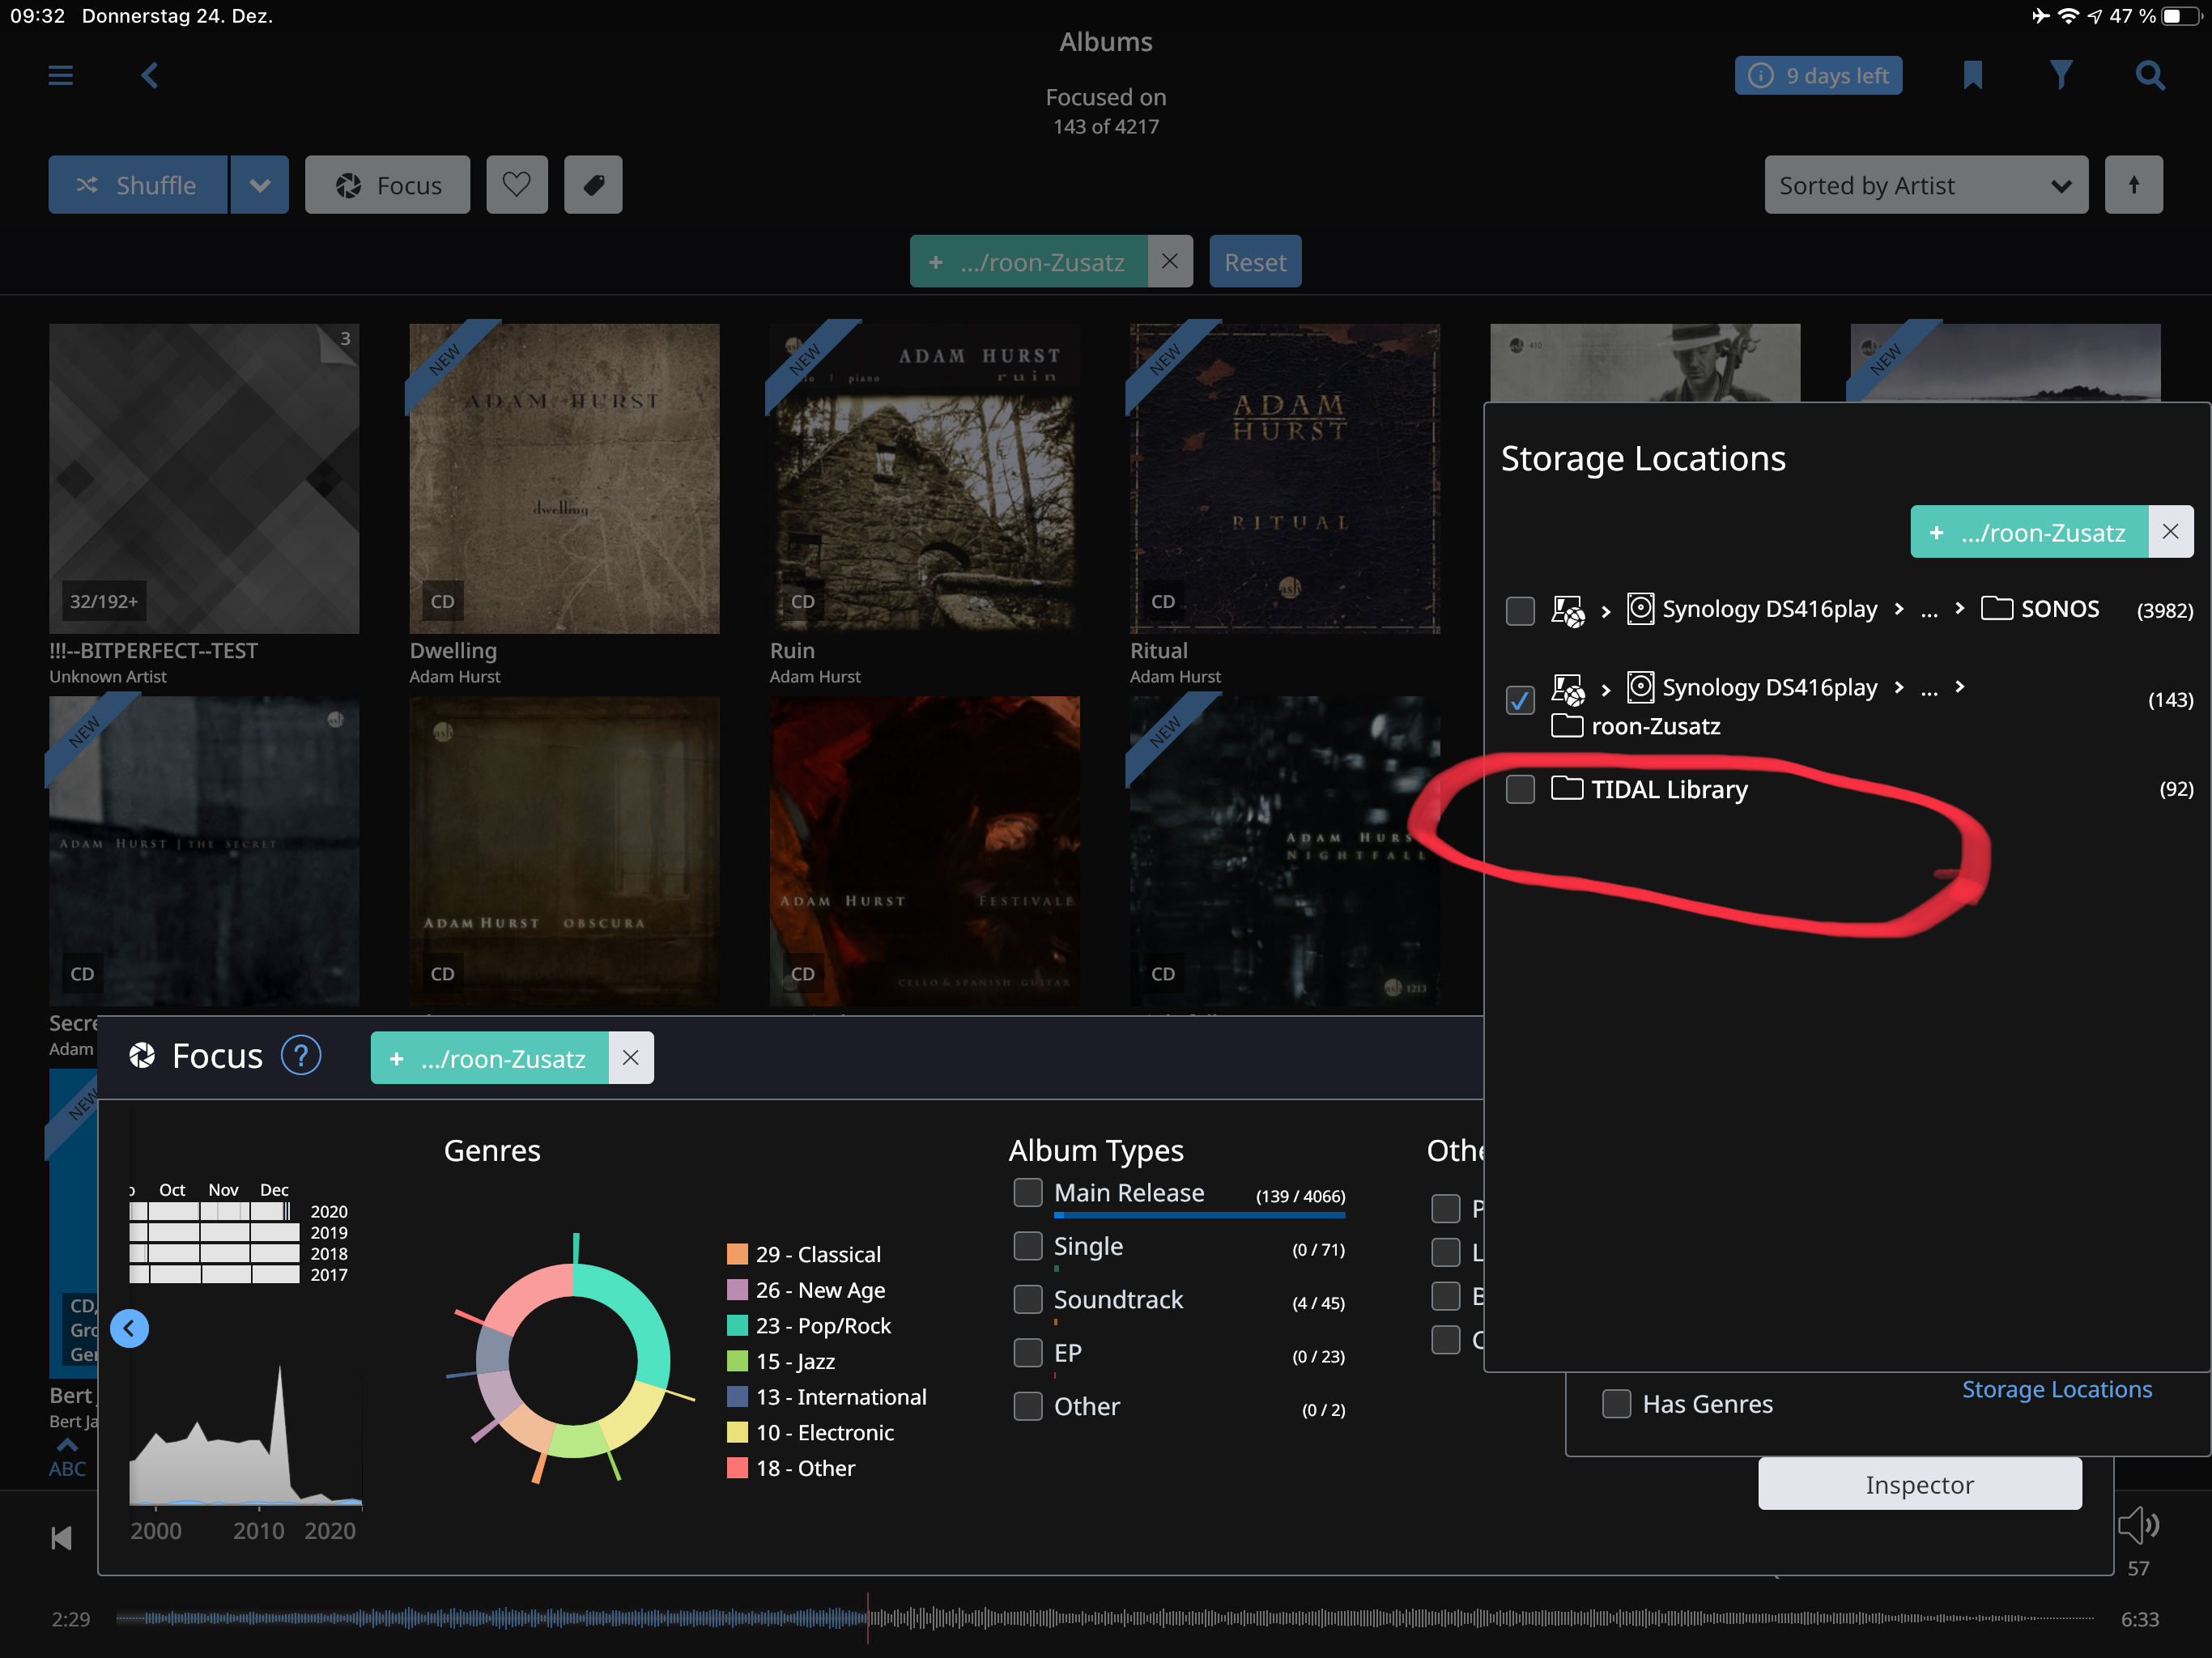This screenshot has height=1658, width=2212.
Task: Click the 9 days left badge
Action: click(x=1818, y=76)
